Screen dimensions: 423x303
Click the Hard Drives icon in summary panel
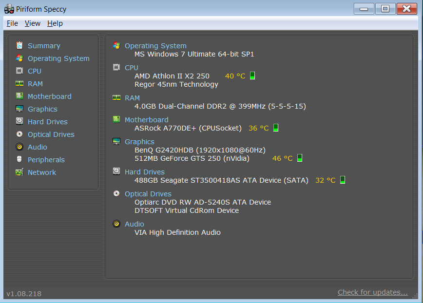[116, 171]
